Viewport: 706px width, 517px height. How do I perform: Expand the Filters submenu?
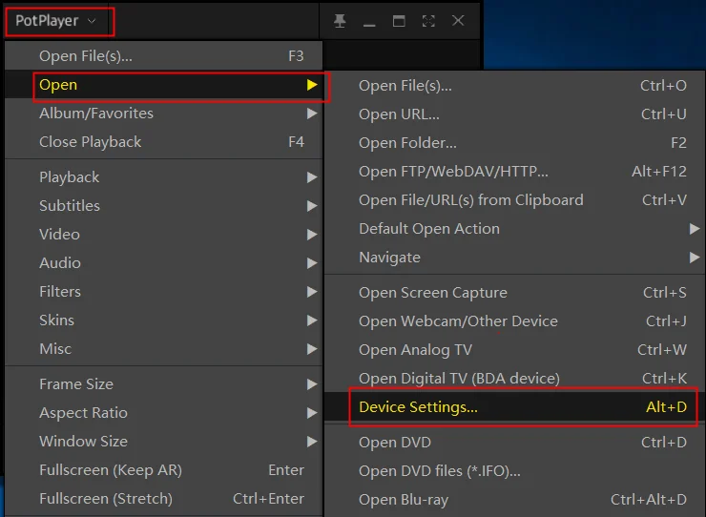[x=164, y=291]
